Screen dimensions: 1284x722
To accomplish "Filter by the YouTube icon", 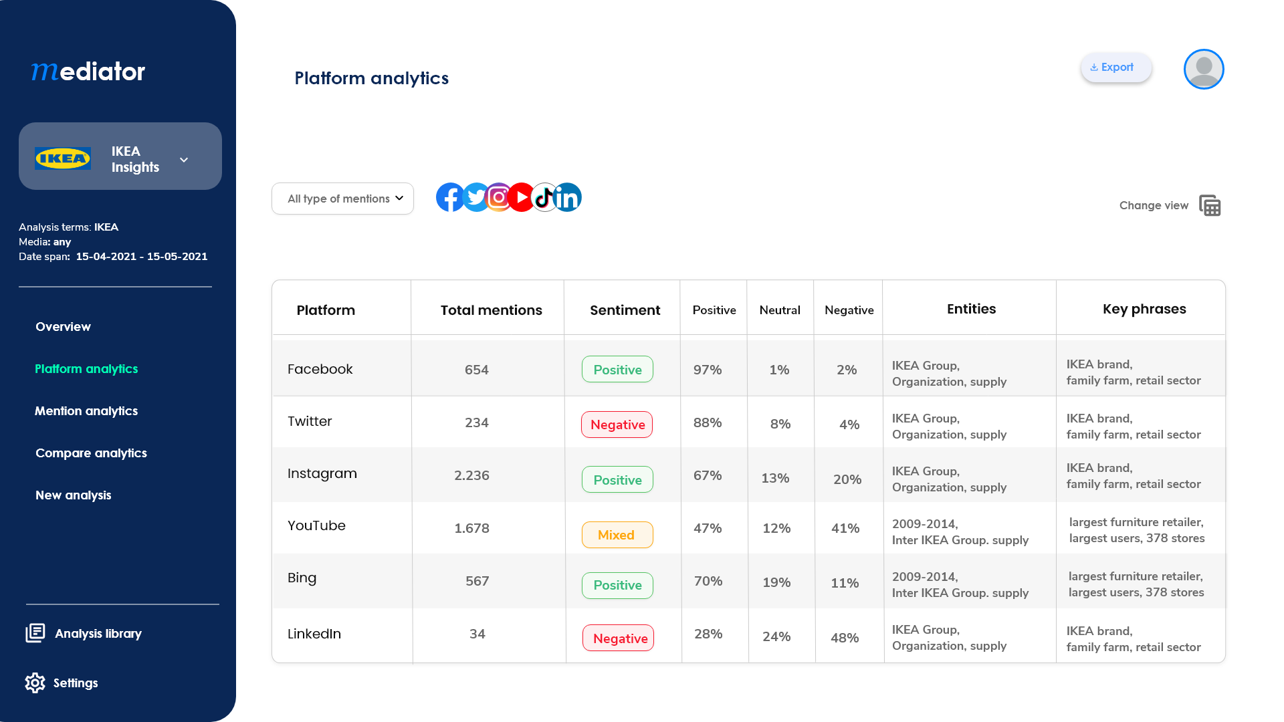I will [x=522, y=198].
